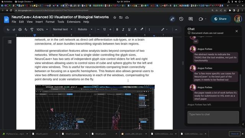Click the embedded NeuroCave screenshot image
The image size is (245, 138).
[x=95, y=107]
